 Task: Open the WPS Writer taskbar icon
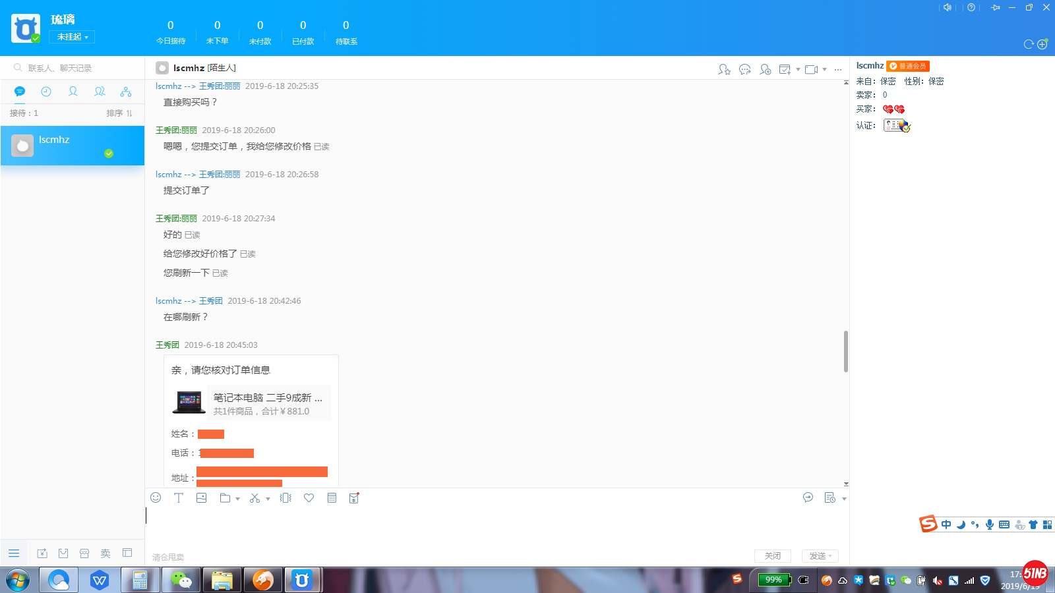click(x=100, y=580)
